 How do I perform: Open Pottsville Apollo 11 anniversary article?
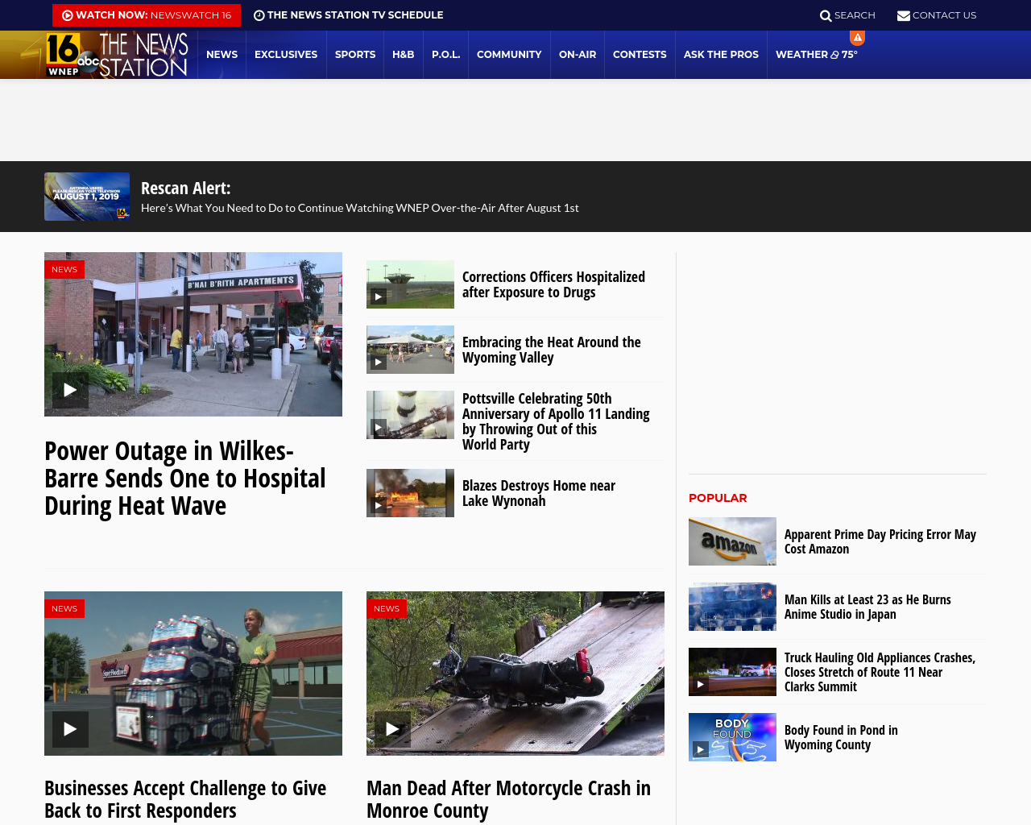(x=556, y=421)
